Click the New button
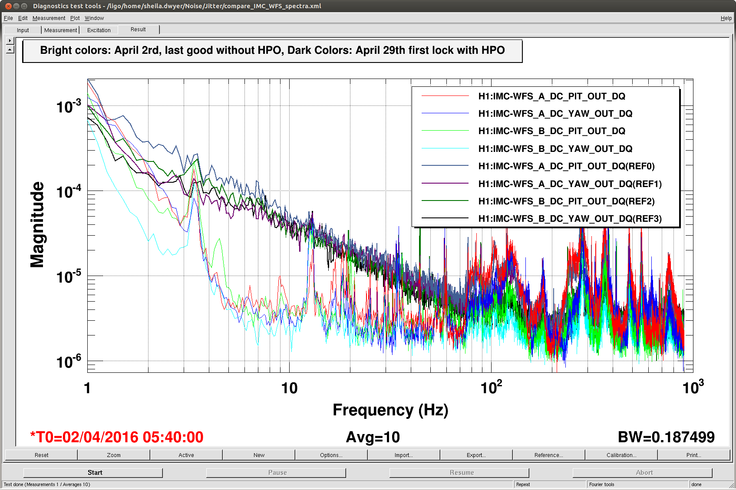This screenshot has height=490, width=736. 259,455
